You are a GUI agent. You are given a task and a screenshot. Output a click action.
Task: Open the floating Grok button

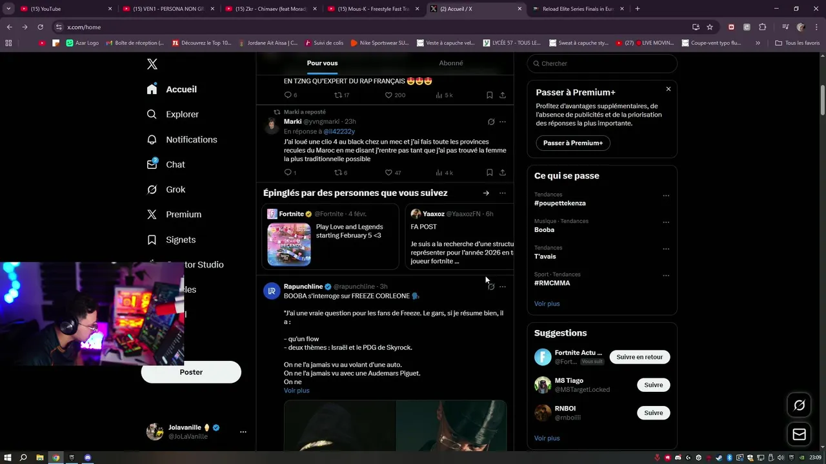pos(799,405)
